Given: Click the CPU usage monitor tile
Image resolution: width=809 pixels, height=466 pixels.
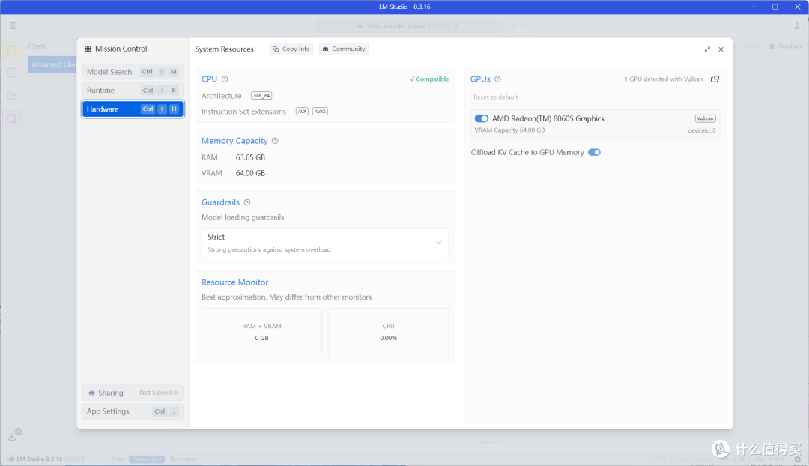Looking at the screenshot, I should click(x=389, y=333).
